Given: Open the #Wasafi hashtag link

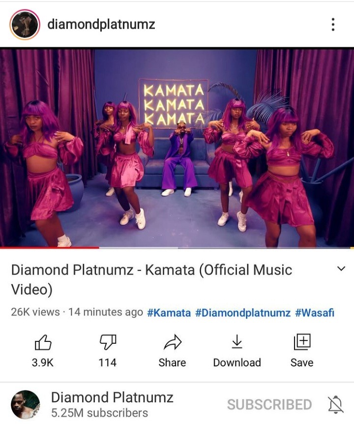Looking at the screenshot, I should 315,313.
